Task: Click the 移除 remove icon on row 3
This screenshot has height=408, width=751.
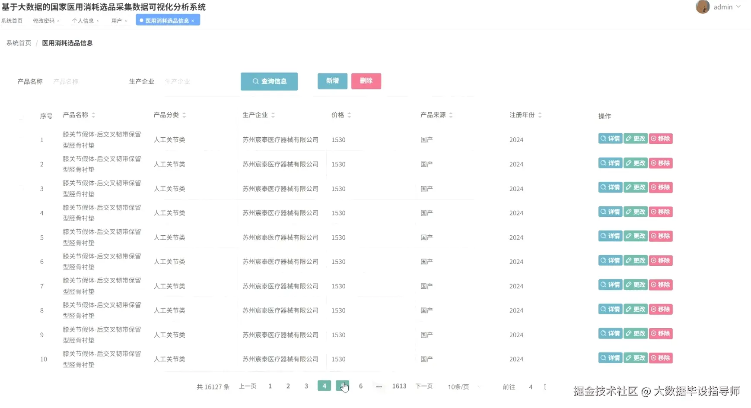Action: pyautogui.click(x=660, y=187)
